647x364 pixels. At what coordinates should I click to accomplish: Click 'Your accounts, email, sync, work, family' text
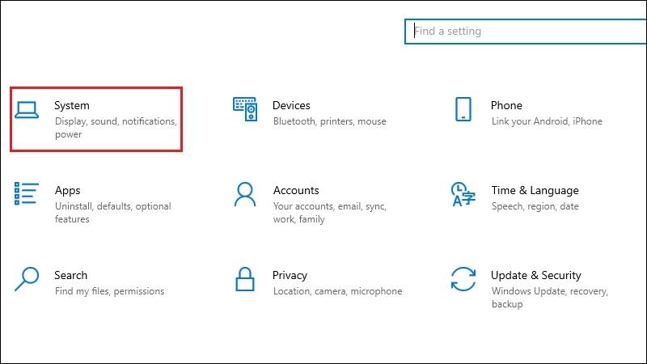[330, 213]
